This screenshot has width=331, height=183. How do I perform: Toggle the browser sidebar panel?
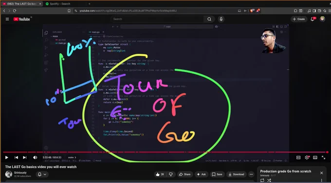click(x=314, y=11)
